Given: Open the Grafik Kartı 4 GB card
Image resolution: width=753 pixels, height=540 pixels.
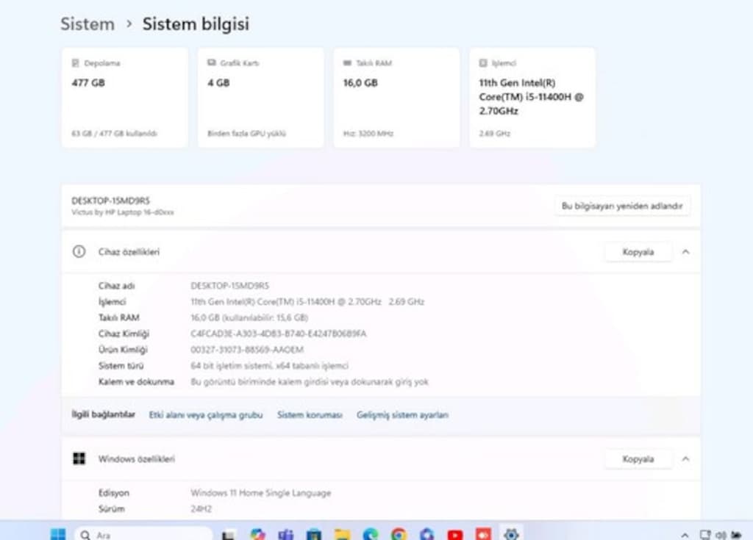Looking at the screenshot, I should (x=260, y=98).
